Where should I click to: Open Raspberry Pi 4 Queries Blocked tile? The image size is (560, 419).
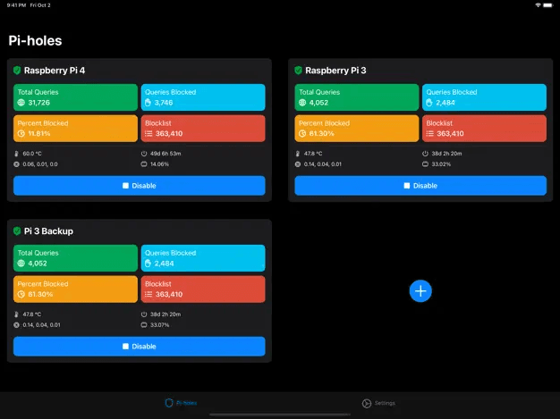pos(203,97)
